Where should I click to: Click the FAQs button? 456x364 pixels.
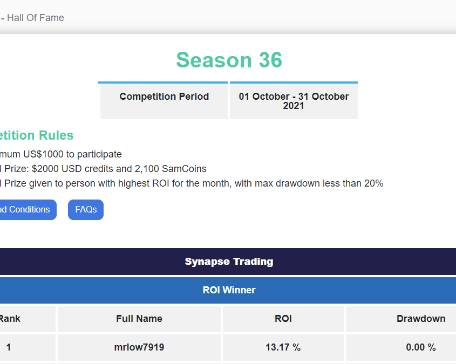point(86,210)
